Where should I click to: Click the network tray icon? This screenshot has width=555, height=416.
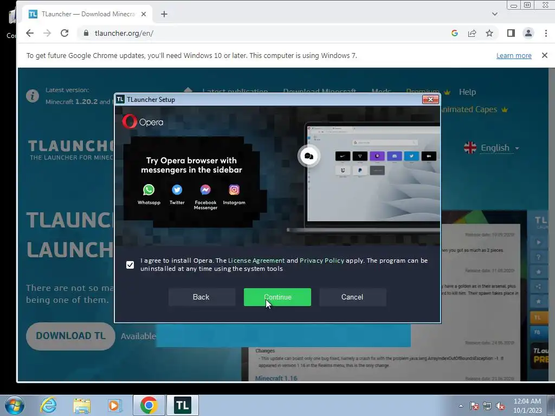pyautogui.click(x=487, y=406)
